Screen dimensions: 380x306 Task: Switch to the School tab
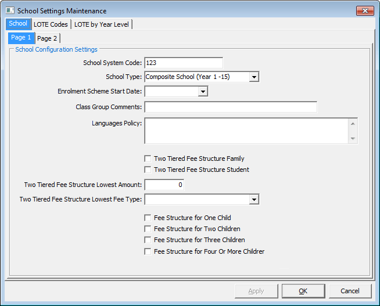click(x=18, y=24)
